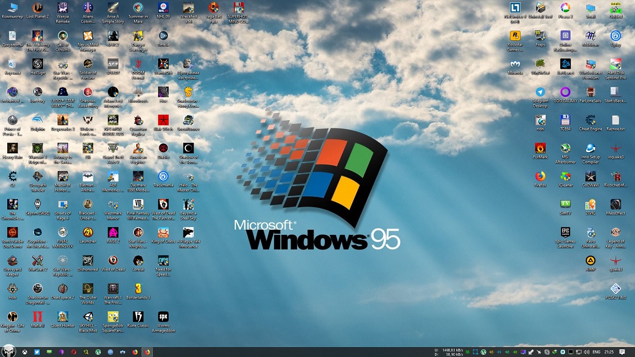Image resolution: width=635 pixels, height=357 pixels.
Task: Open the Grand Theft Auto V shortcut
Action: 113,153
